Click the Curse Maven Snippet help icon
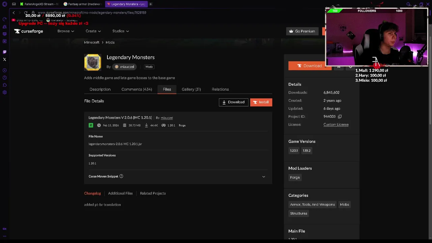This screenshot has width=432, height=243. pos(121,176)
